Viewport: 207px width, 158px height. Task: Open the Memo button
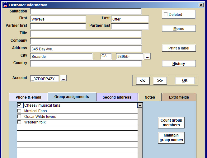tap(179, 29)
